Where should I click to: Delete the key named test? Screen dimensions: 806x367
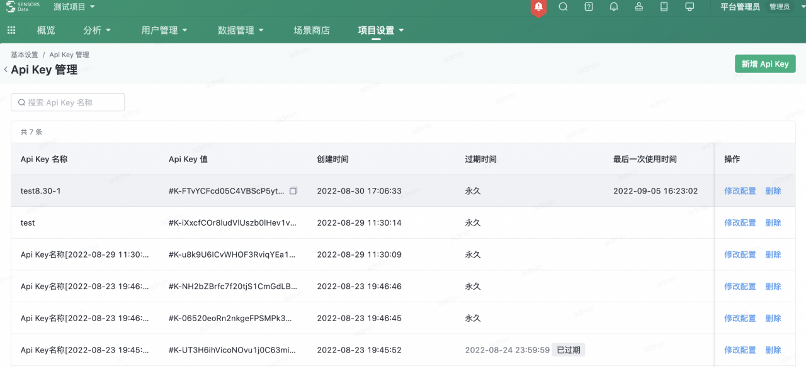(x=773, y=223)
